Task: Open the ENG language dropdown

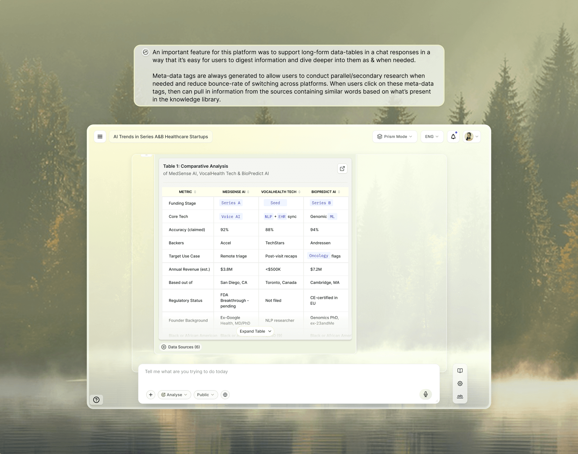Action: coord(432,137)
